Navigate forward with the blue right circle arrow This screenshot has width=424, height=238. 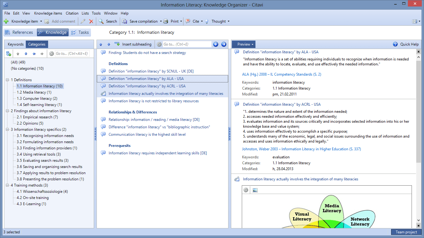(x=224, y=44)
